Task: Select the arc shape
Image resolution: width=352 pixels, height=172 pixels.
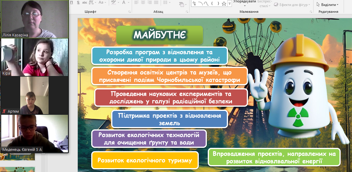Action: click(x=201, y=3)
